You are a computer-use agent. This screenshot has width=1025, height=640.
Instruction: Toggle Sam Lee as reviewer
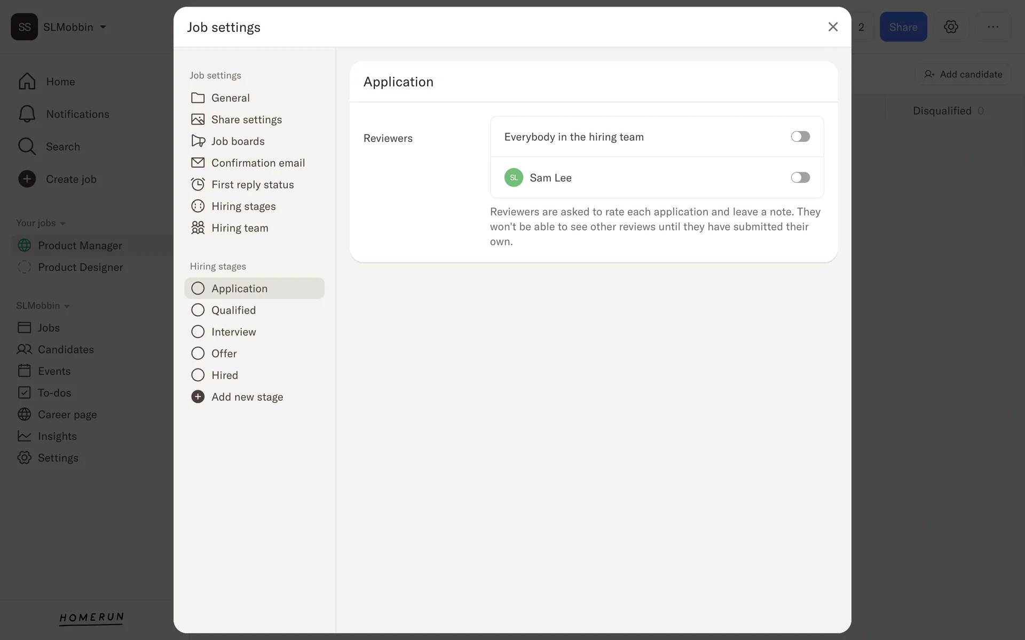point(800,178)
